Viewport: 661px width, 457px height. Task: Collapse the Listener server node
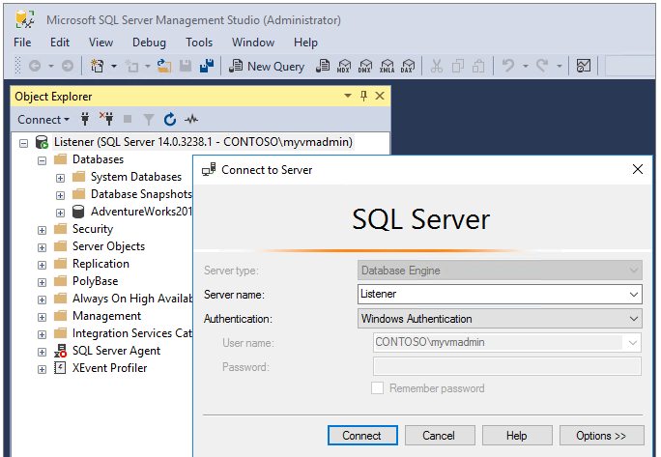point(23,143)
